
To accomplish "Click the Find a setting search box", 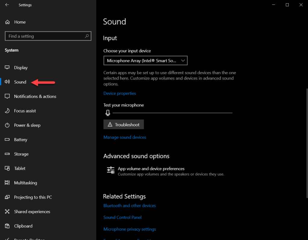I will [48, 36].
